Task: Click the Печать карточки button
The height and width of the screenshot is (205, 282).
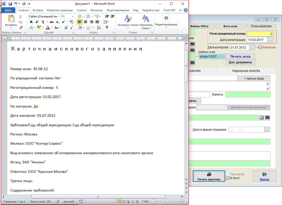Action: click(x=209, y=176)
